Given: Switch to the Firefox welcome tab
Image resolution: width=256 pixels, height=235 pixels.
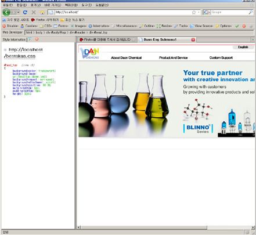Looking at the screenshot, I should 107,39.
